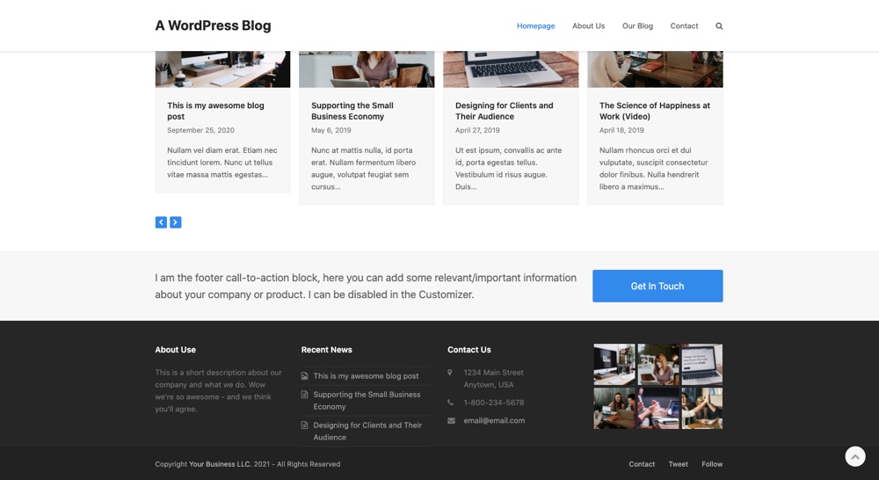The width and height of the screenshot is (879, 480).
Task: Click excerpt starting 'Ut est ipsum, convallis'
Action: pyautogui.click(x=508, y=168)
